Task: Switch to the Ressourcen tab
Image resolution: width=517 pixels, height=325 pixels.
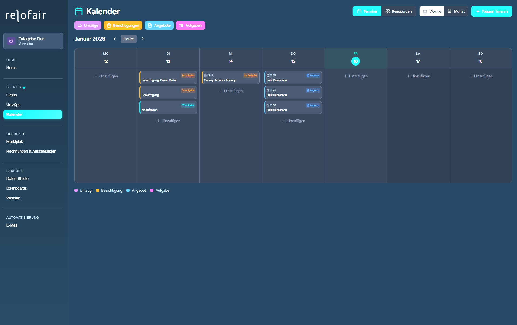Action: [x=399, y=11]
